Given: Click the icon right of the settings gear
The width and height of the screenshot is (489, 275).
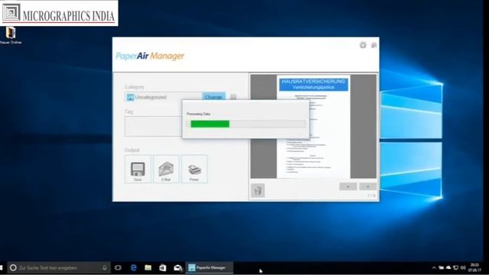Looking at the screenshot, I should [x=374, y=46].
